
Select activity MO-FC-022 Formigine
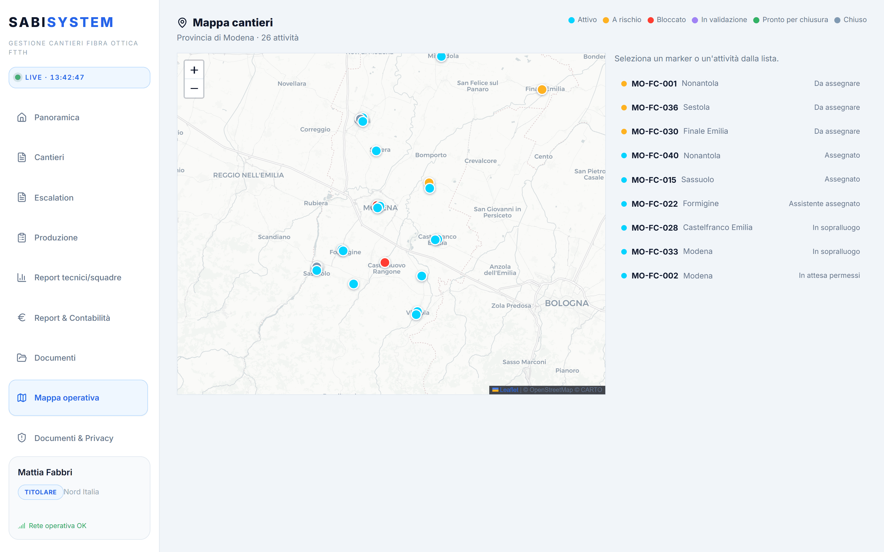tap(740, 204)
